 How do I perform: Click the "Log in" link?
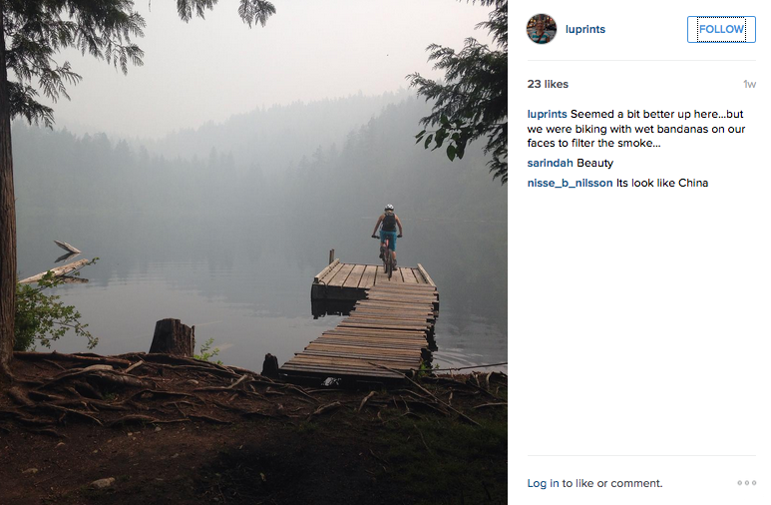[543, 483]
